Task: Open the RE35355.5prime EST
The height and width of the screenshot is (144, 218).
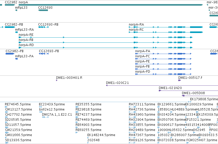Action: tap(77, 107)
